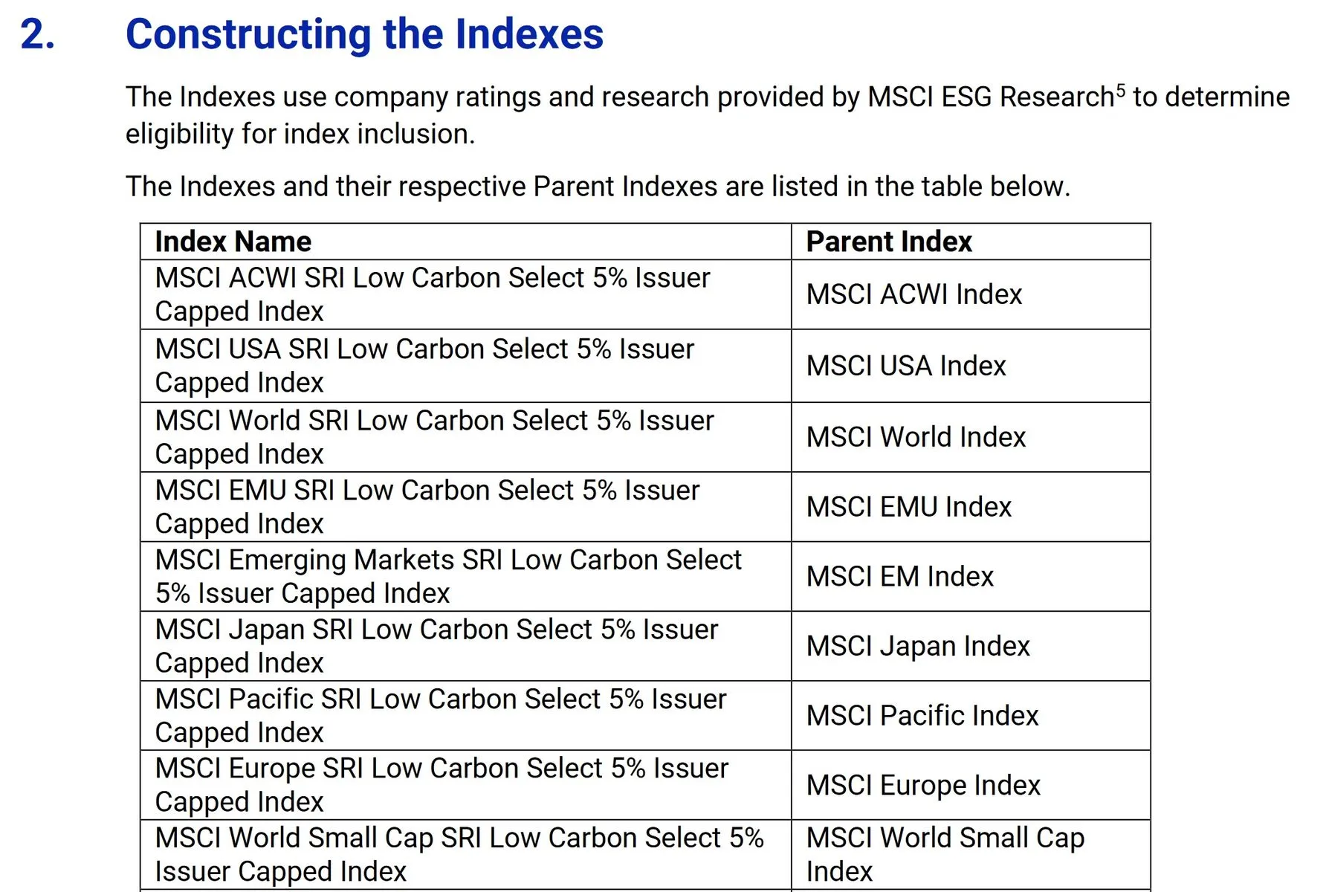The image size is (1326, 892).
Task: Click the 'Constructing the Indexes' heading
Action: 364,34
